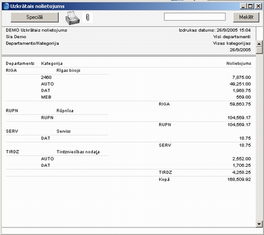Click the scrollbar up arrow
The width and height of the screenshot is (264, 235).
point(259,44)
